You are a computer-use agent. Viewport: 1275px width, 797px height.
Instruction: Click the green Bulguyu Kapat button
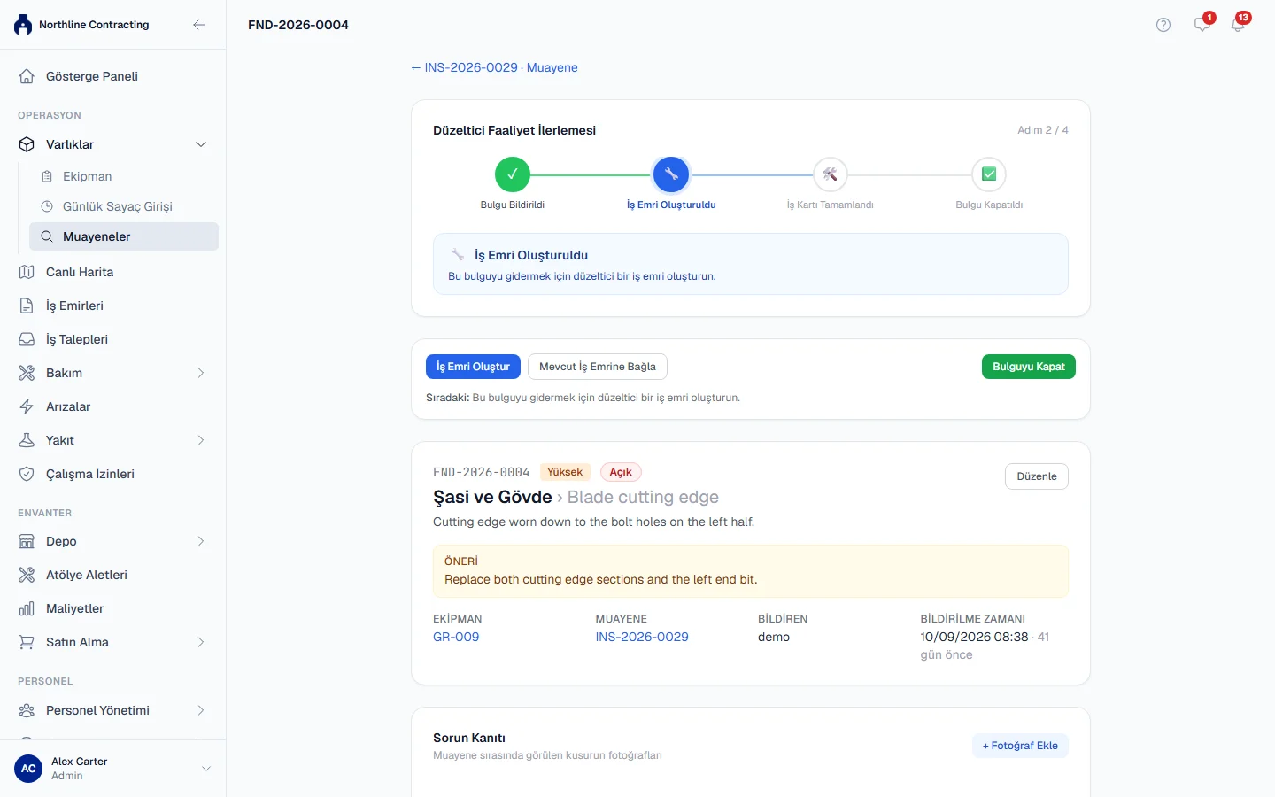point(1029,367)
